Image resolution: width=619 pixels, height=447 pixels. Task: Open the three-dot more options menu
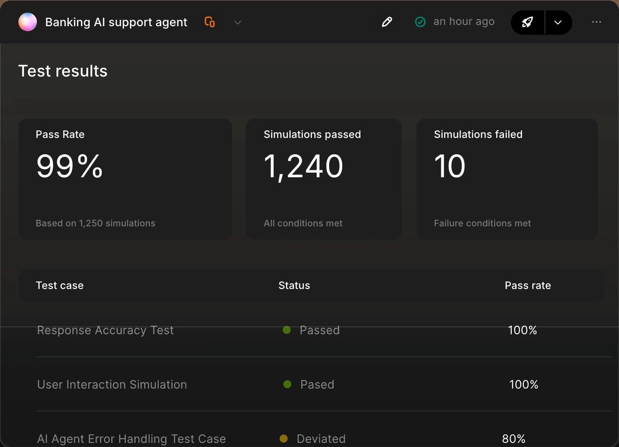[x=596, y=22]
